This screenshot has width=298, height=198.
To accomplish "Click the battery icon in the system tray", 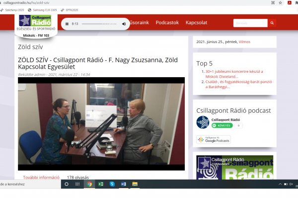I will click(x=286, y=184).
